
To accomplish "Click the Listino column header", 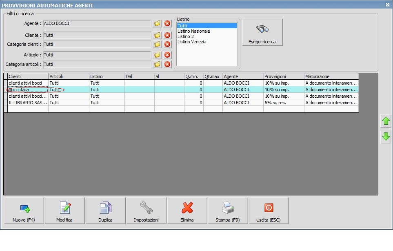I will (x=107, y=76).
